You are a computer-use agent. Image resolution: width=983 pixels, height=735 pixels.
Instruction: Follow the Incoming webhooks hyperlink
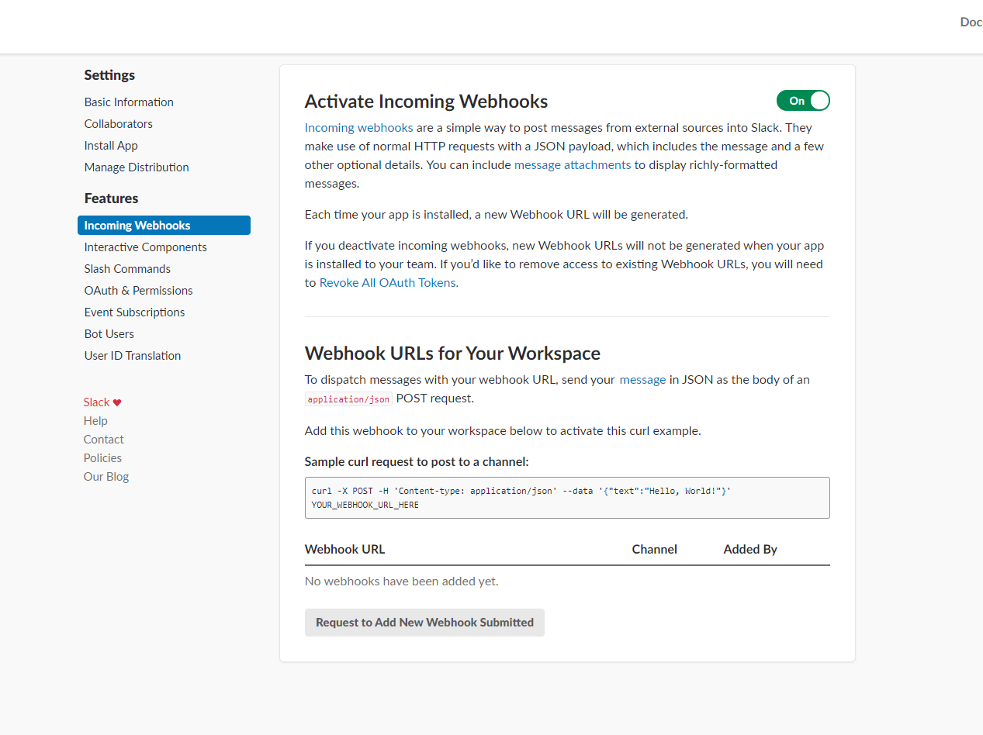[x=358, y=128]
